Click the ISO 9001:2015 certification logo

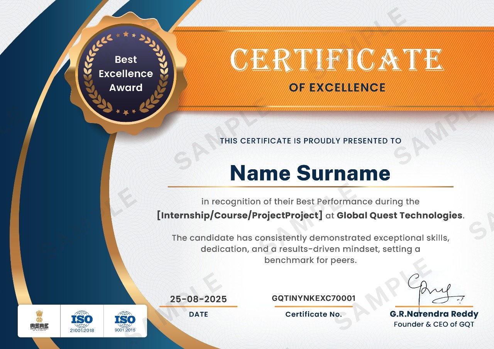tap(125, 321)
